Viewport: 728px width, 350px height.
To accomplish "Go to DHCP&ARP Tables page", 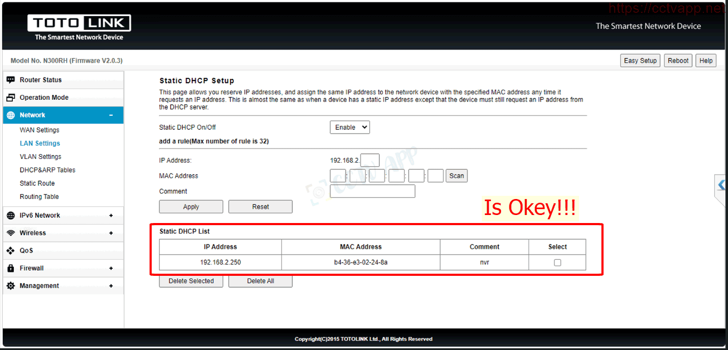I will pos(48,170).
